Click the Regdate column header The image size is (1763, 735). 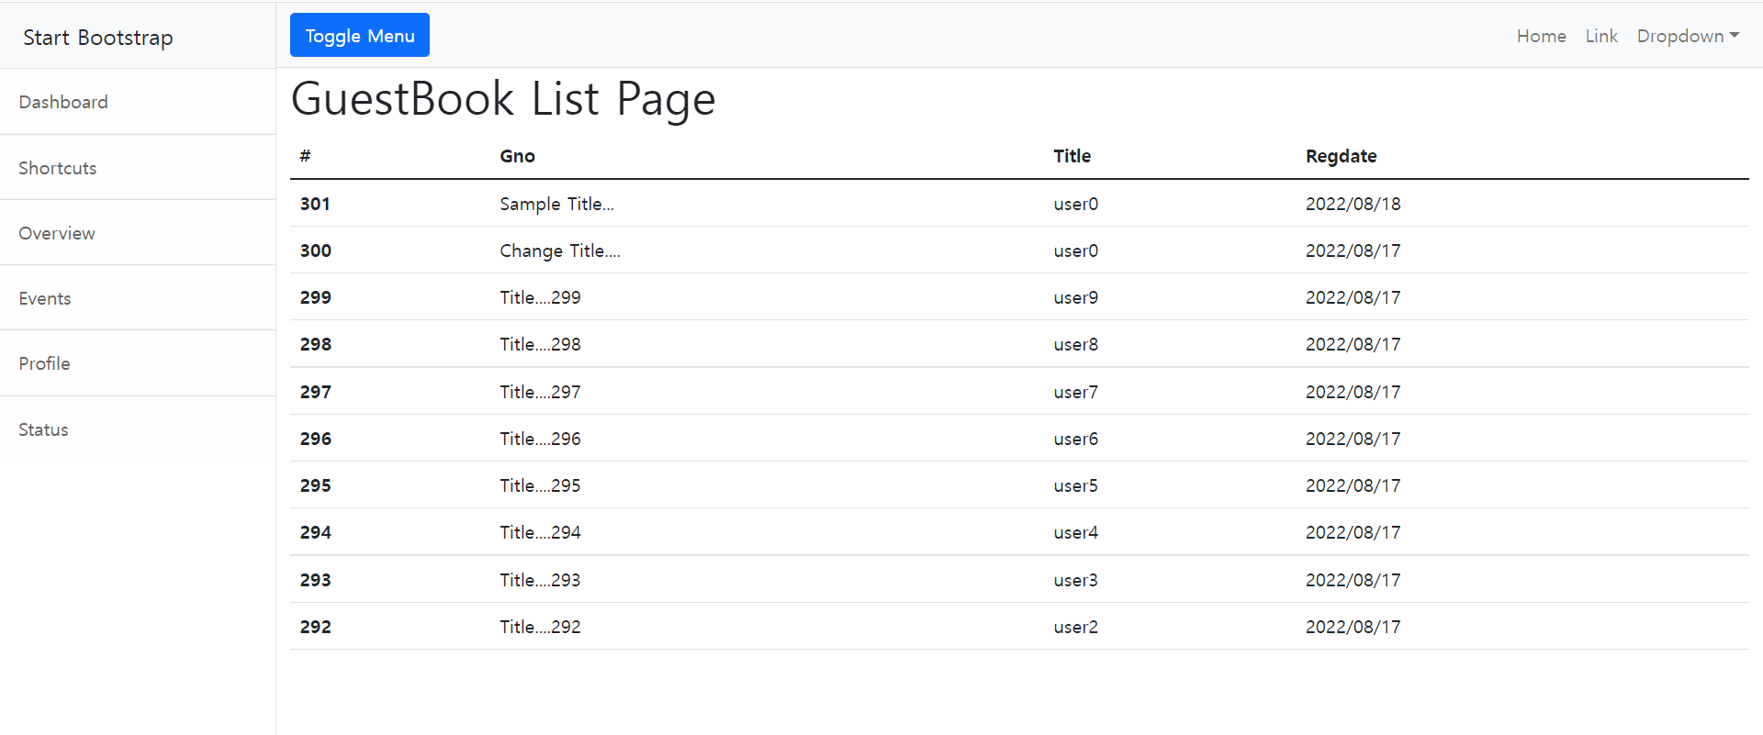[1341, 156]
